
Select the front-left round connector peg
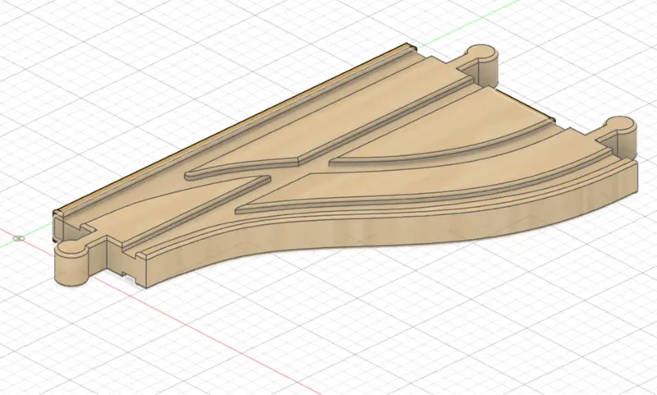[71, 263]
